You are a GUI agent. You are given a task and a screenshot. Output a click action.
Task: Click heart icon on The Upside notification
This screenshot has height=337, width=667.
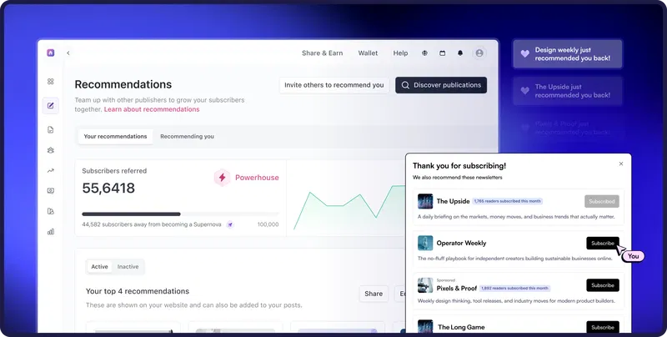525,91
